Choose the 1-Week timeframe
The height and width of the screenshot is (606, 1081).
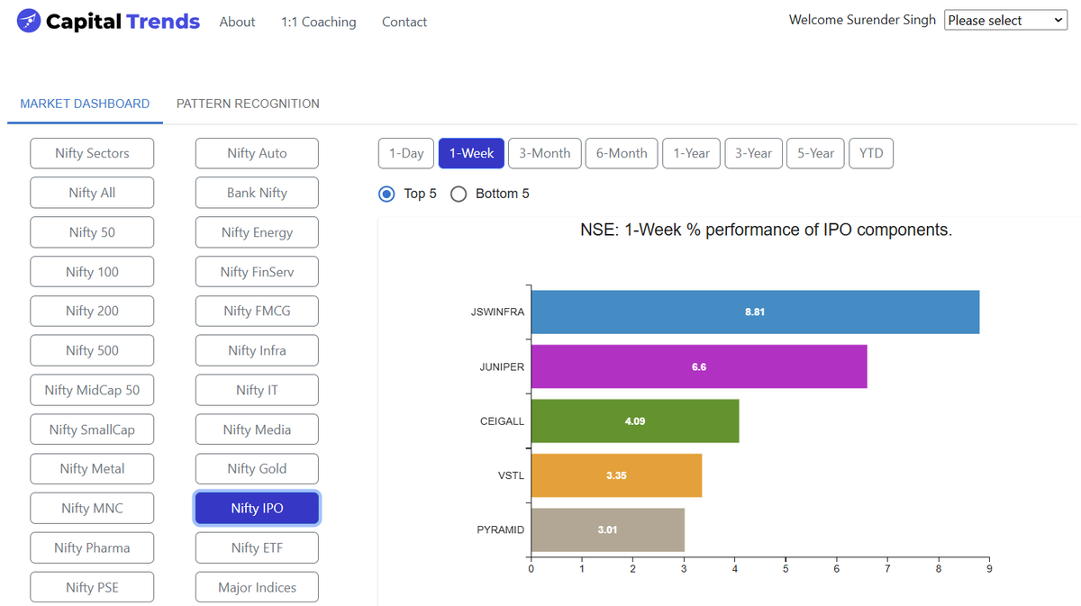[471, 153]
